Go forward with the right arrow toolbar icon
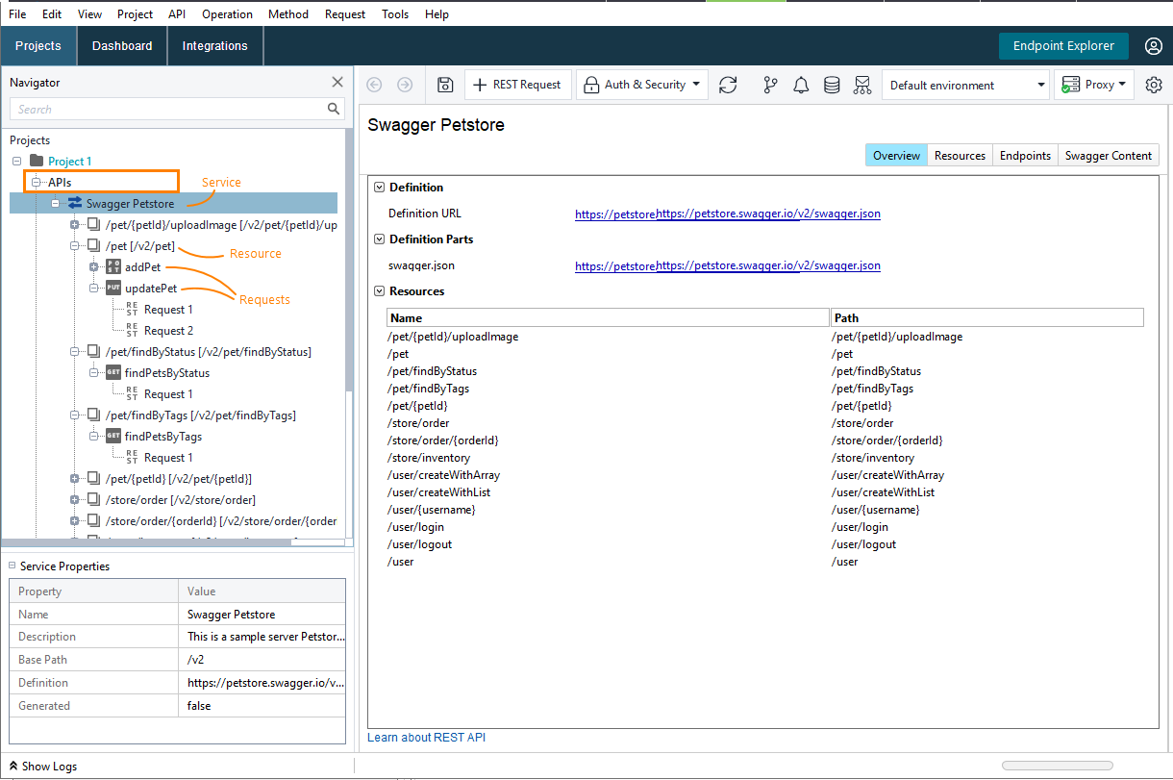Image resolution: width=1173 pixels, height=780 pixels. click(405, 85)
